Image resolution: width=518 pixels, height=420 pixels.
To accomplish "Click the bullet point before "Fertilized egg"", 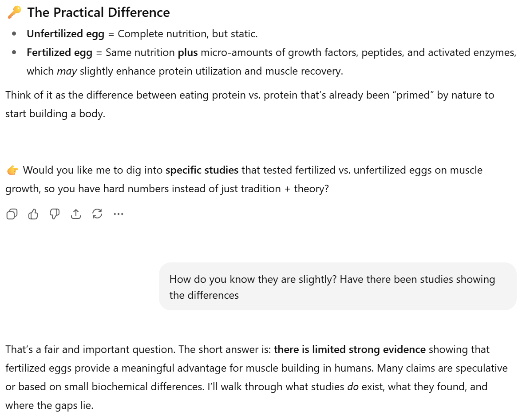I will [x=15, y=52].
